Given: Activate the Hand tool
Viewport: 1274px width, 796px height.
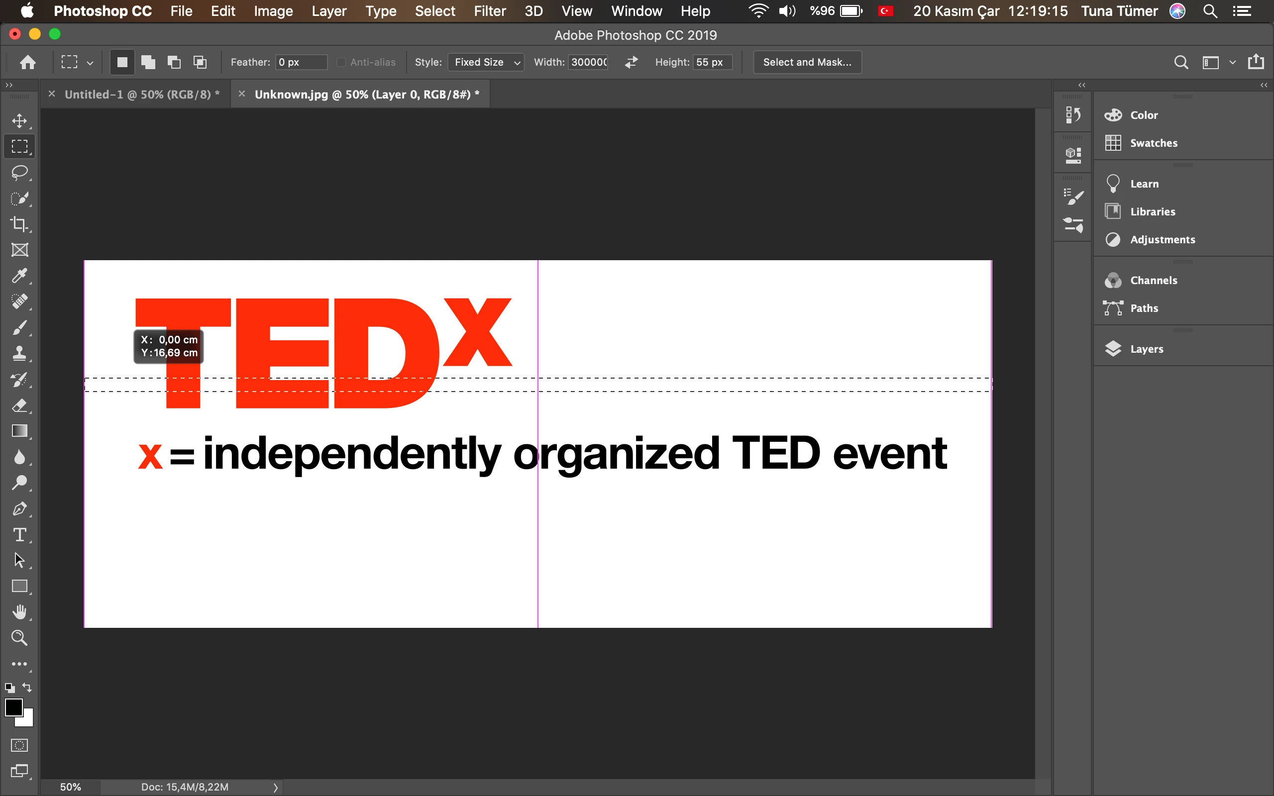Looking at the screenshot, I should (x=19, y=612).
